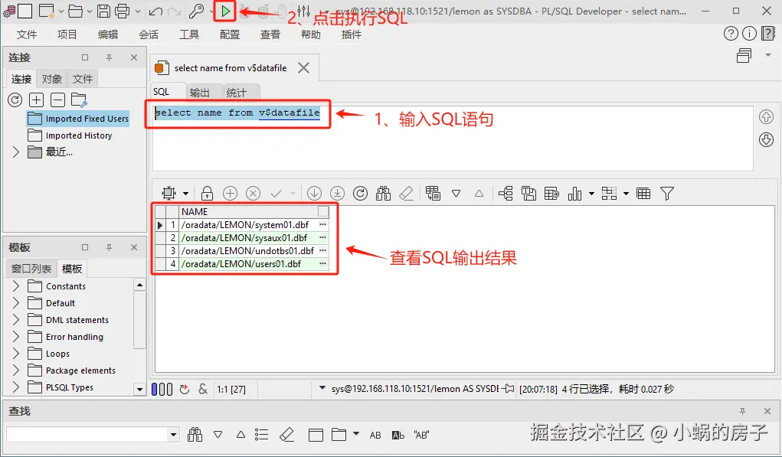Click the add connection plus icon

[37, 100]
